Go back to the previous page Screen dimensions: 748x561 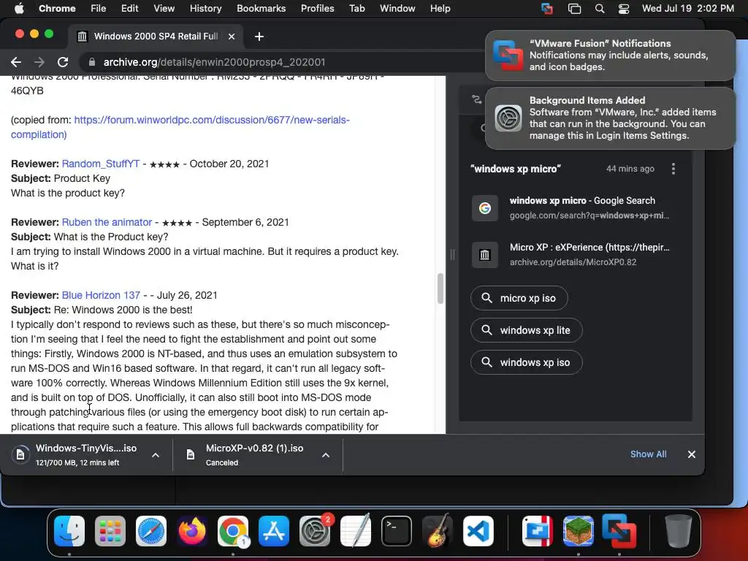tap(16, 62)
